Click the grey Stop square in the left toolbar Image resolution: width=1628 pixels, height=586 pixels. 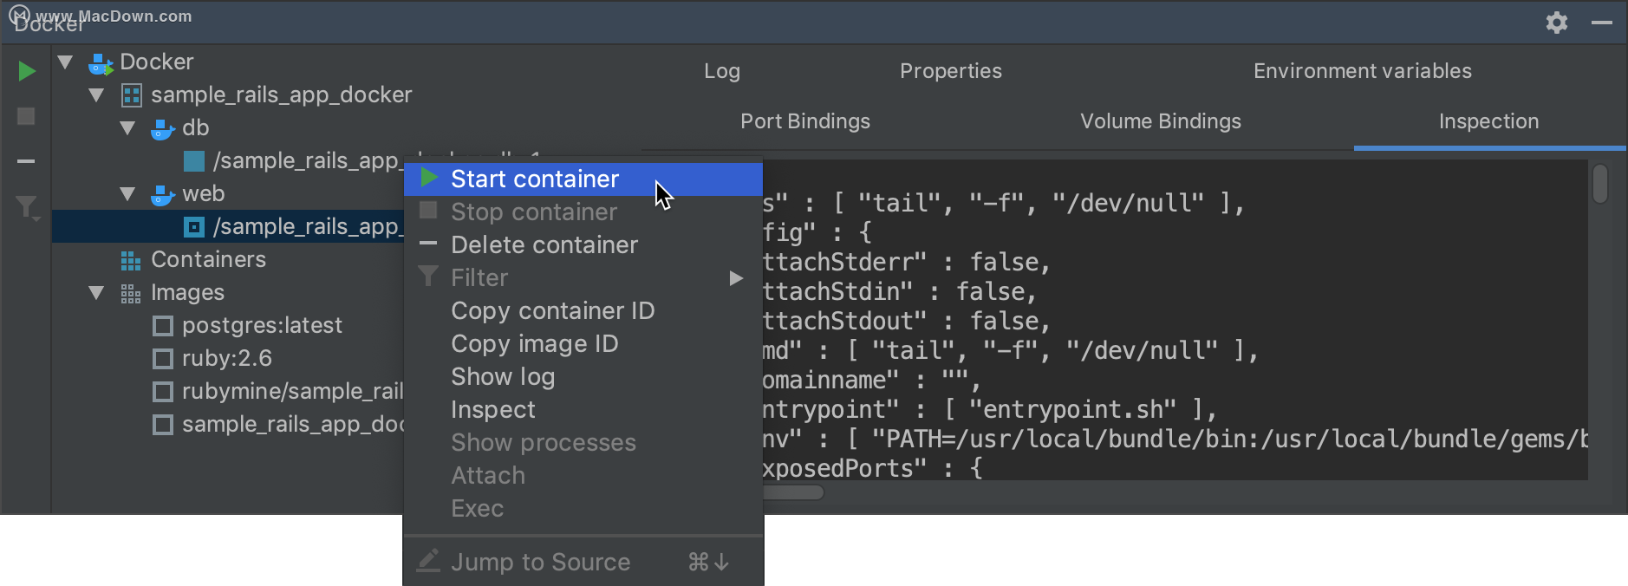pyautogui.click(x=26, y=116)
